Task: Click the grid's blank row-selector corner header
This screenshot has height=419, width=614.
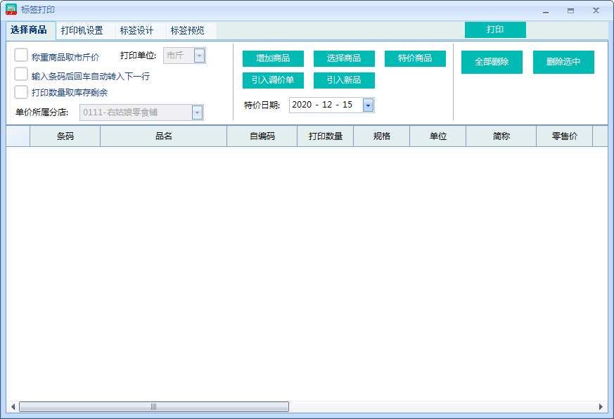Action: (18, 136)
